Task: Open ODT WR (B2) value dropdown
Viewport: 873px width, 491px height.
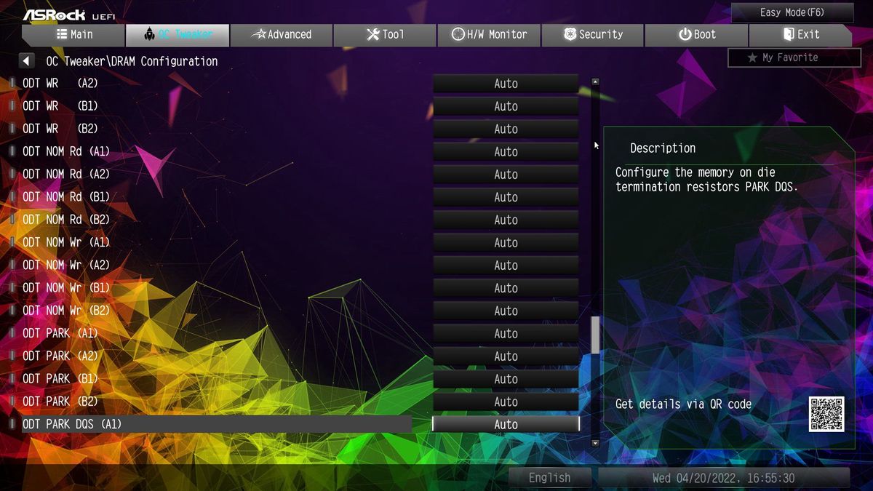Action: point(506,129)
